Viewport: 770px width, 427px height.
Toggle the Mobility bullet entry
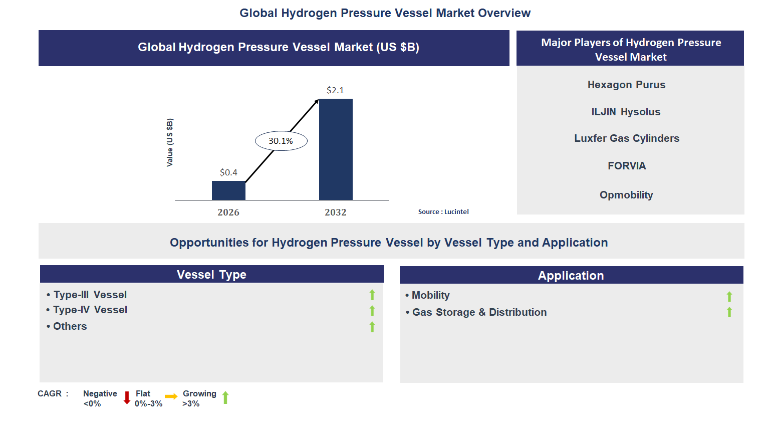point(430,295)
